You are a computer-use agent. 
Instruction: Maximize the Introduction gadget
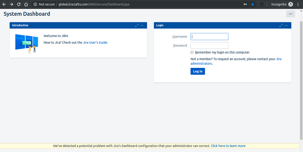(x=137, y=25)
